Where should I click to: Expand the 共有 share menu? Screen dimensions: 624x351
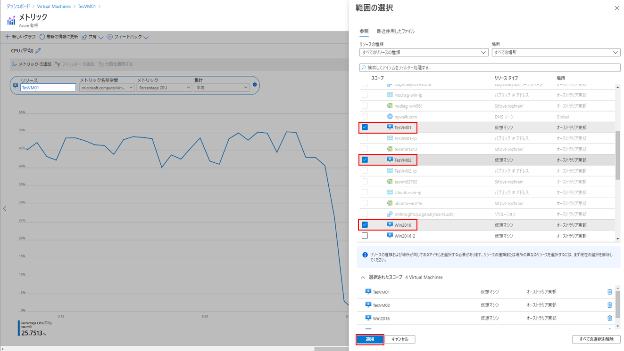point(92,37)
